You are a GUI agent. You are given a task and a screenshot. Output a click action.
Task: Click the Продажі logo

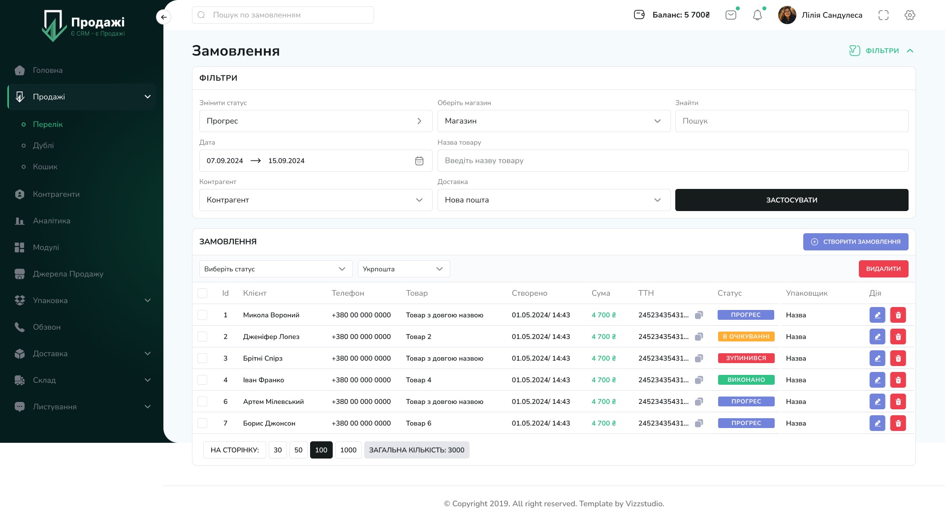coord(83,26)
